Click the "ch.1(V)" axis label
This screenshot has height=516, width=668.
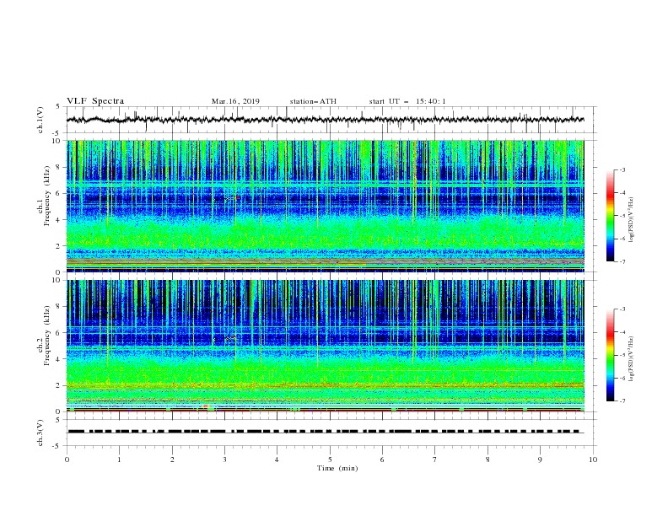point(40,120)
